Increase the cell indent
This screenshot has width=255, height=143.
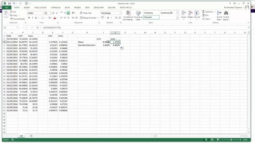(76, 17)
